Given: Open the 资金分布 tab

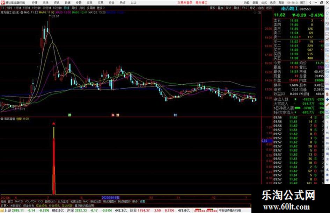Looking at the screenshot, I should (29, 205).
